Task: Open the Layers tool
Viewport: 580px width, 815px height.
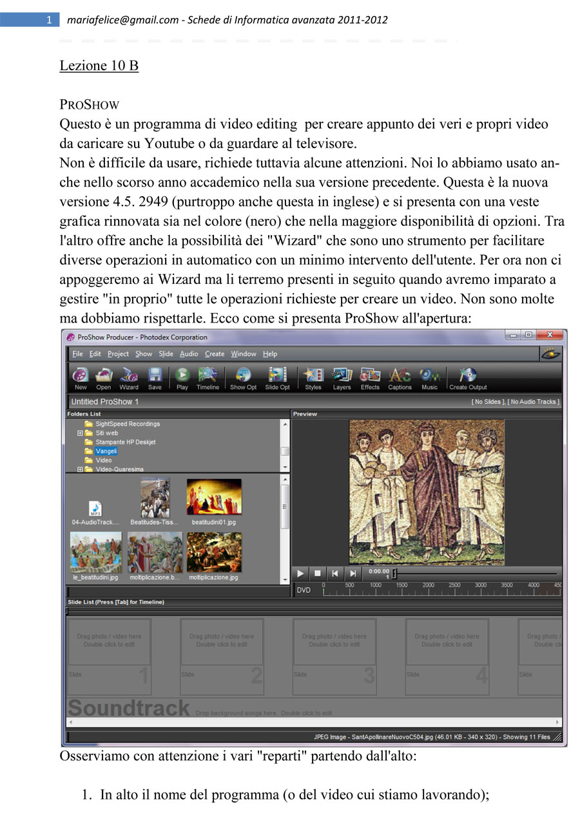Action: [x=342, y=378]
